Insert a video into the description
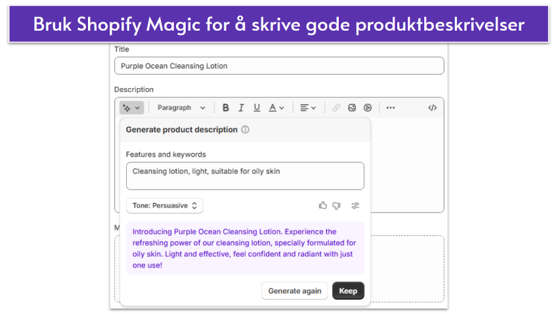The image size is (558, 314). pos(368,108)
